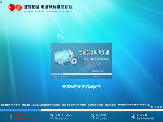Image resolution: width=163 pixels, height=122 pixels.
Task: Select the 安装 Windows step label
Action: [x=63, y=115]
